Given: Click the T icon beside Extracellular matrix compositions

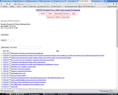Looking at the screenshot, I should [x=10, y=84].
